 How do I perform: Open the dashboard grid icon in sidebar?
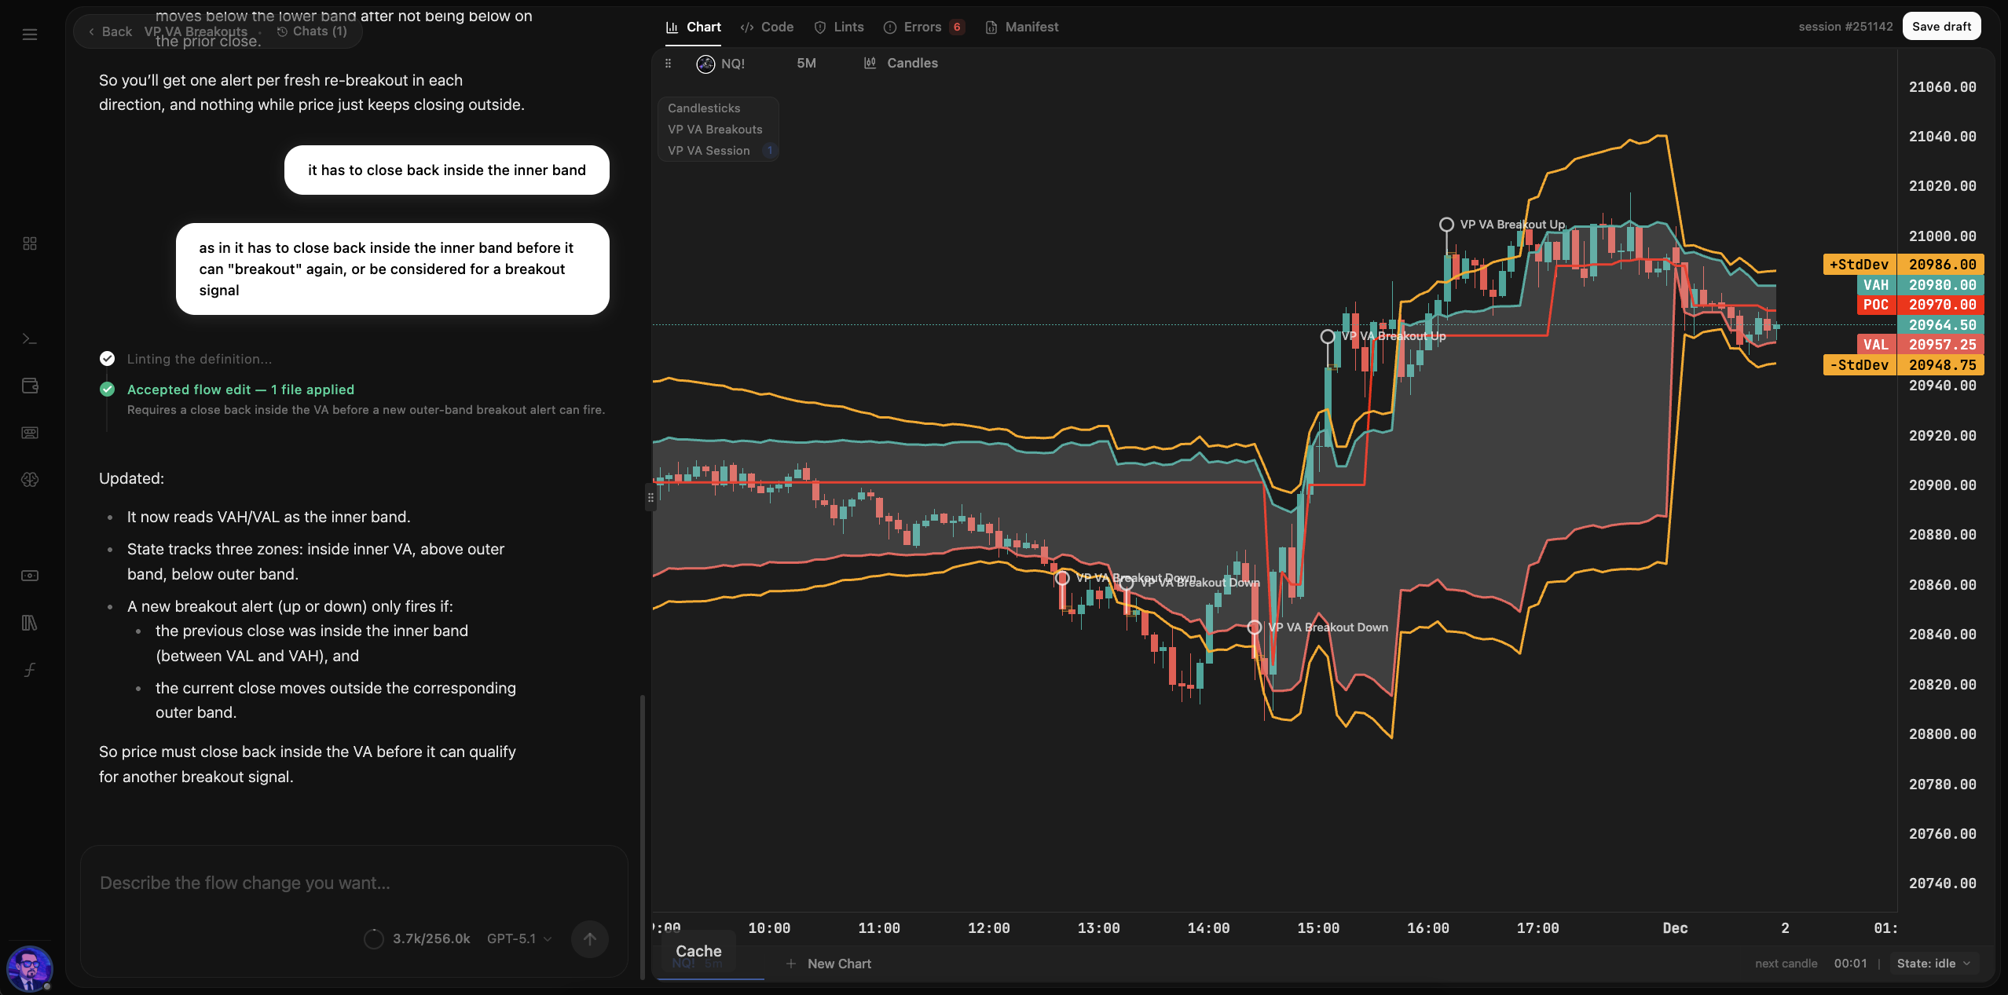click(x=30, y=243)
